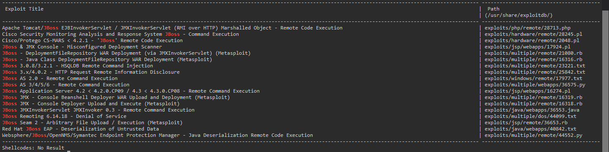
Task: Click the HSQLDB Remote Command Injection entry
Action: pos(77,66)
